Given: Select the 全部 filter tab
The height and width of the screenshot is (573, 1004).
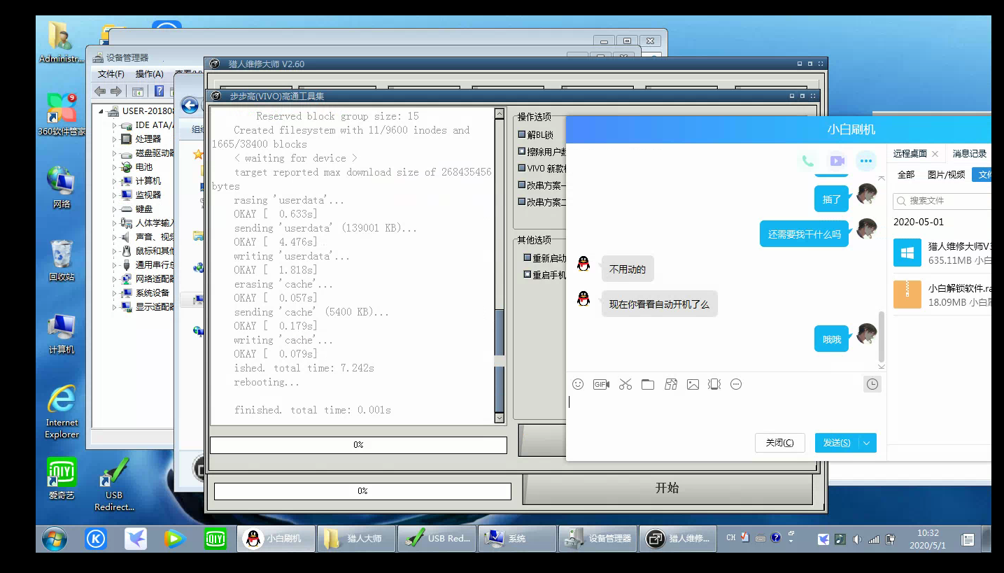Looking at the screenshot, I should tap(906, 174).
